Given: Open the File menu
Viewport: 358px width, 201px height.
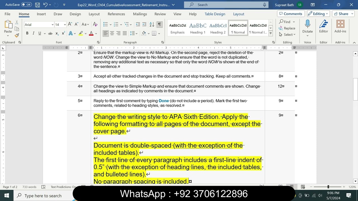Looking at the screenshot, I should [8, 14].
